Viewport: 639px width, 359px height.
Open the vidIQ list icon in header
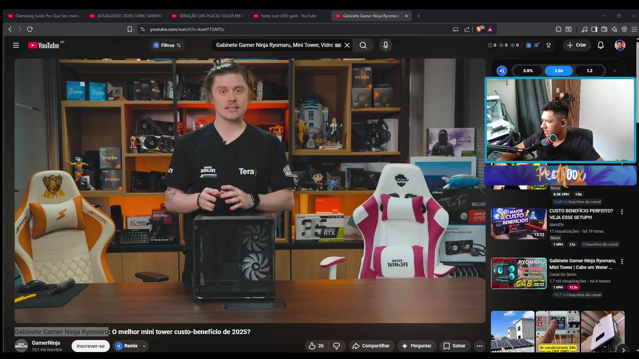pyautogui.click(x=537, y=45)
